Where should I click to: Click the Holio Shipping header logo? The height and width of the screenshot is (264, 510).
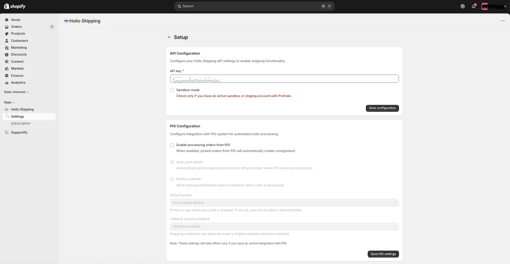[66, 21]
